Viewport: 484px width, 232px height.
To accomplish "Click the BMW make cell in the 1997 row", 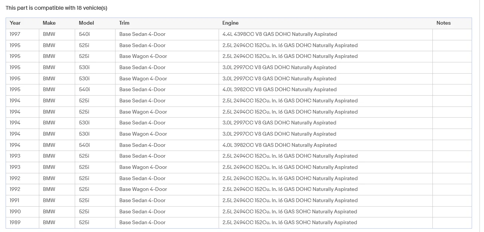I will coord(49,34).
